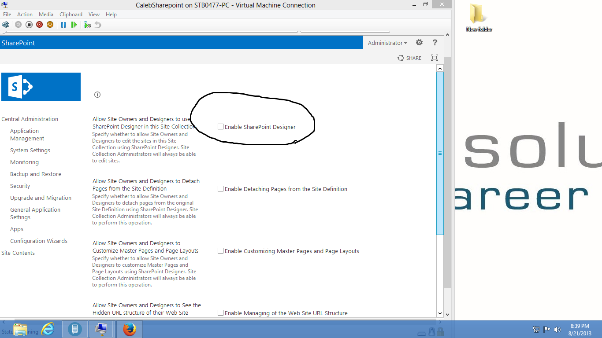Open SharePoint help question mark
This screenshot has height=338, width=602.
click(435, 43)
